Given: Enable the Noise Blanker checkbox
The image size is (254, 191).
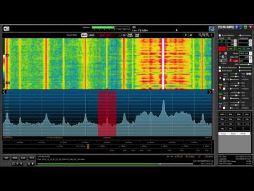Looking at the screenshot, I should pos(220,36).
